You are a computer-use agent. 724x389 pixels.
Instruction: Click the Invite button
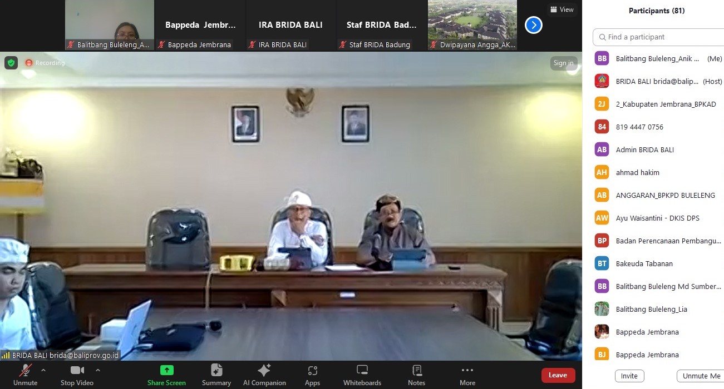pos(629,376)
